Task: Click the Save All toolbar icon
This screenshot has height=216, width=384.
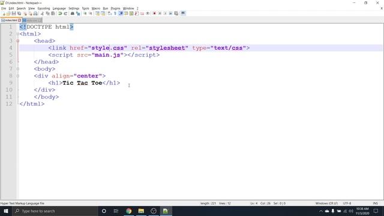Action: (x=19, y=13)
